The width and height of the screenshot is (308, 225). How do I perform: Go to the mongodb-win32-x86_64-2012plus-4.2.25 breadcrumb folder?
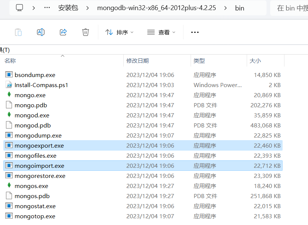coord(157,8)
